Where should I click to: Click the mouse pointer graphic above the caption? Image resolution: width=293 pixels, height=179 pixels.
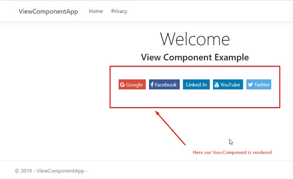[231, 142]
